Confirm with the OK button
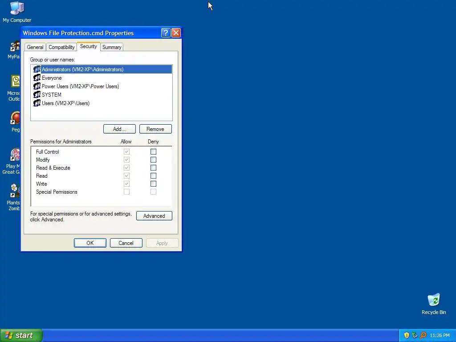The width and height of the screenshot is (456, 342). pyautogui.click(x=90, y=243)
